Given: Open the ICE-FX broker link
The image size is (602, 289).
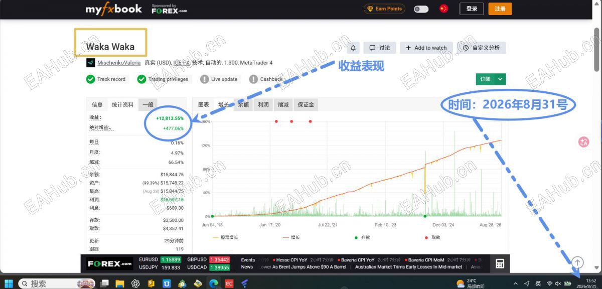Looking at the screenshot, I should 182,63.
